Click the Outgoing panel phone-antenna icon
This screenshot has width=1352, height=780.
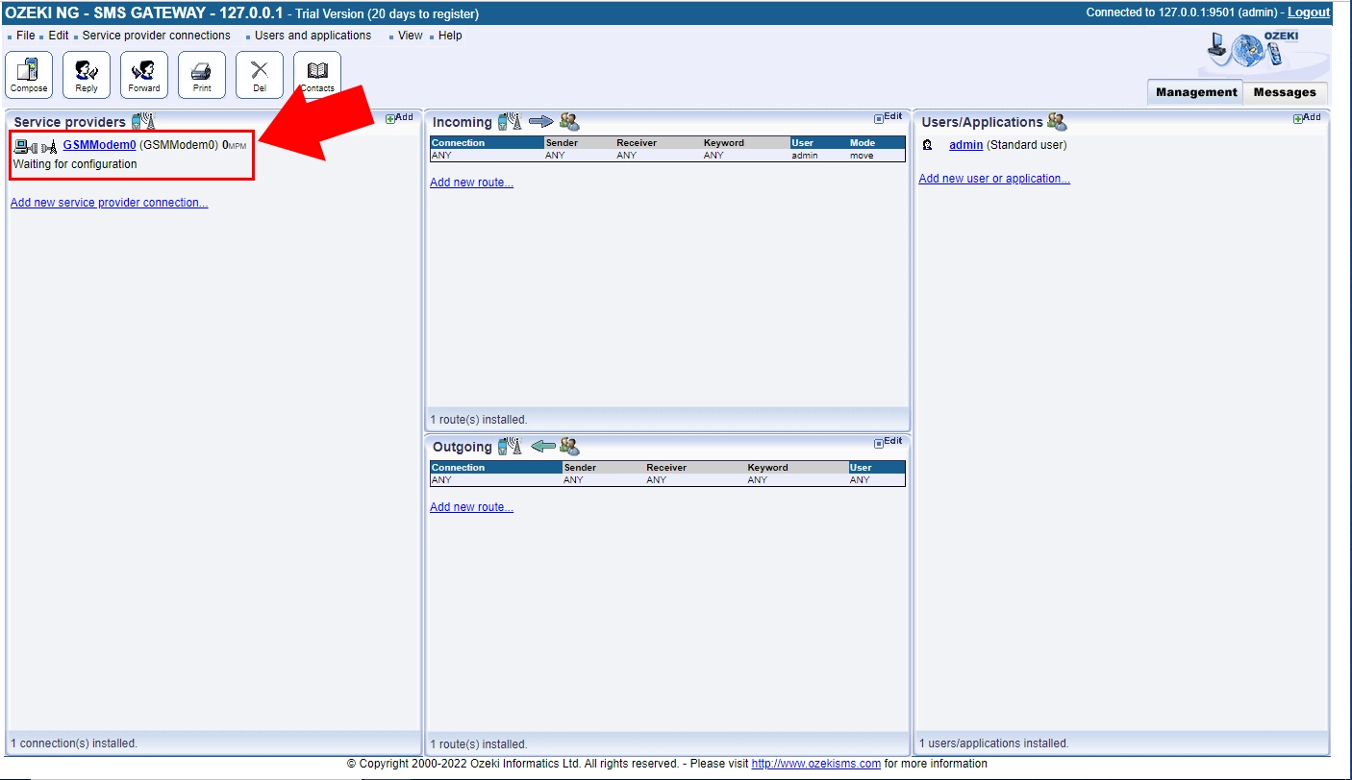tap(510, 446)
